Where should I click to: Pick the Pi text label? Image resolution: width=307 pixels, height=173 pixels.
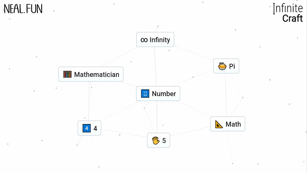232,66
